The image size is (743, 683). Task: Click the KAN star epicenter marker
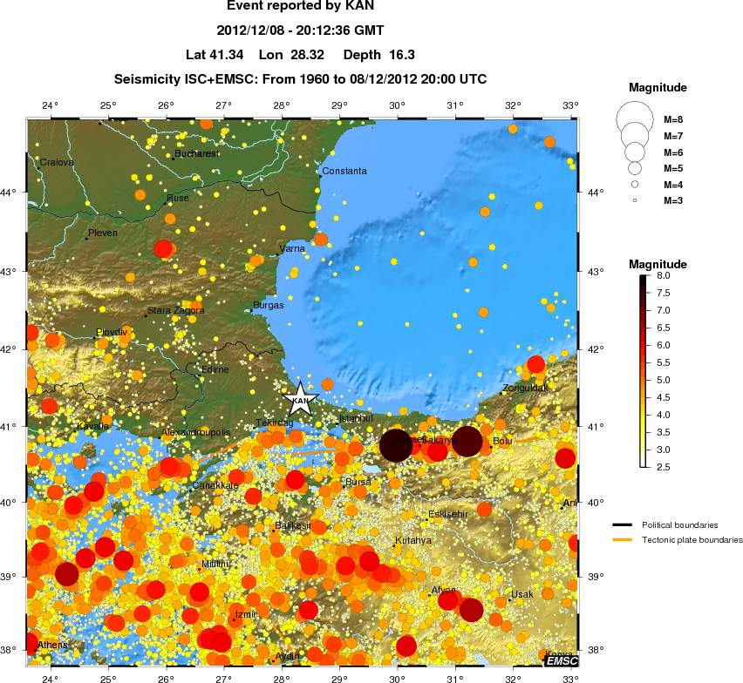(x=300, y=400)
